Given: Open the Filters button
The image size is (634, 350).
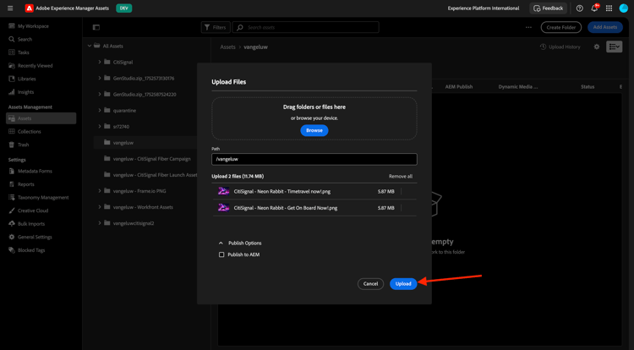Looking at the screenshot, I should 216,28.
